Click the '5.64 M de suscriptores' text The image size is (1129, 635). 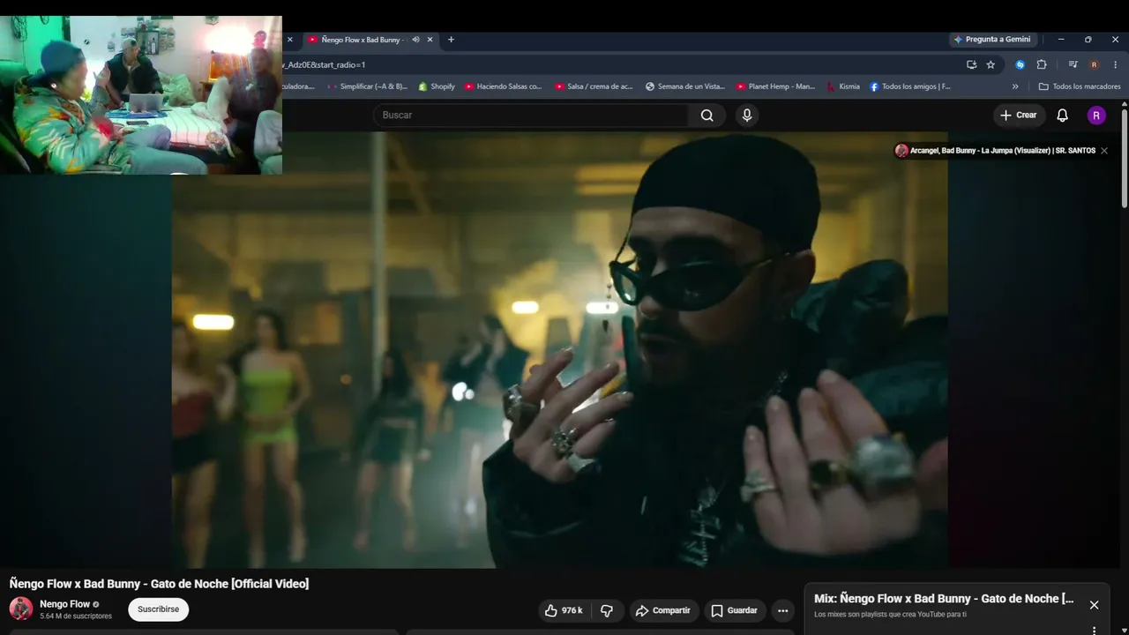point(76,616)
